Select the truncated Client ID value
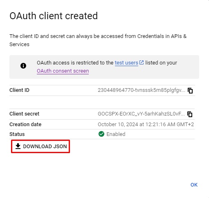The image size is (209, 198). [142, 90]
